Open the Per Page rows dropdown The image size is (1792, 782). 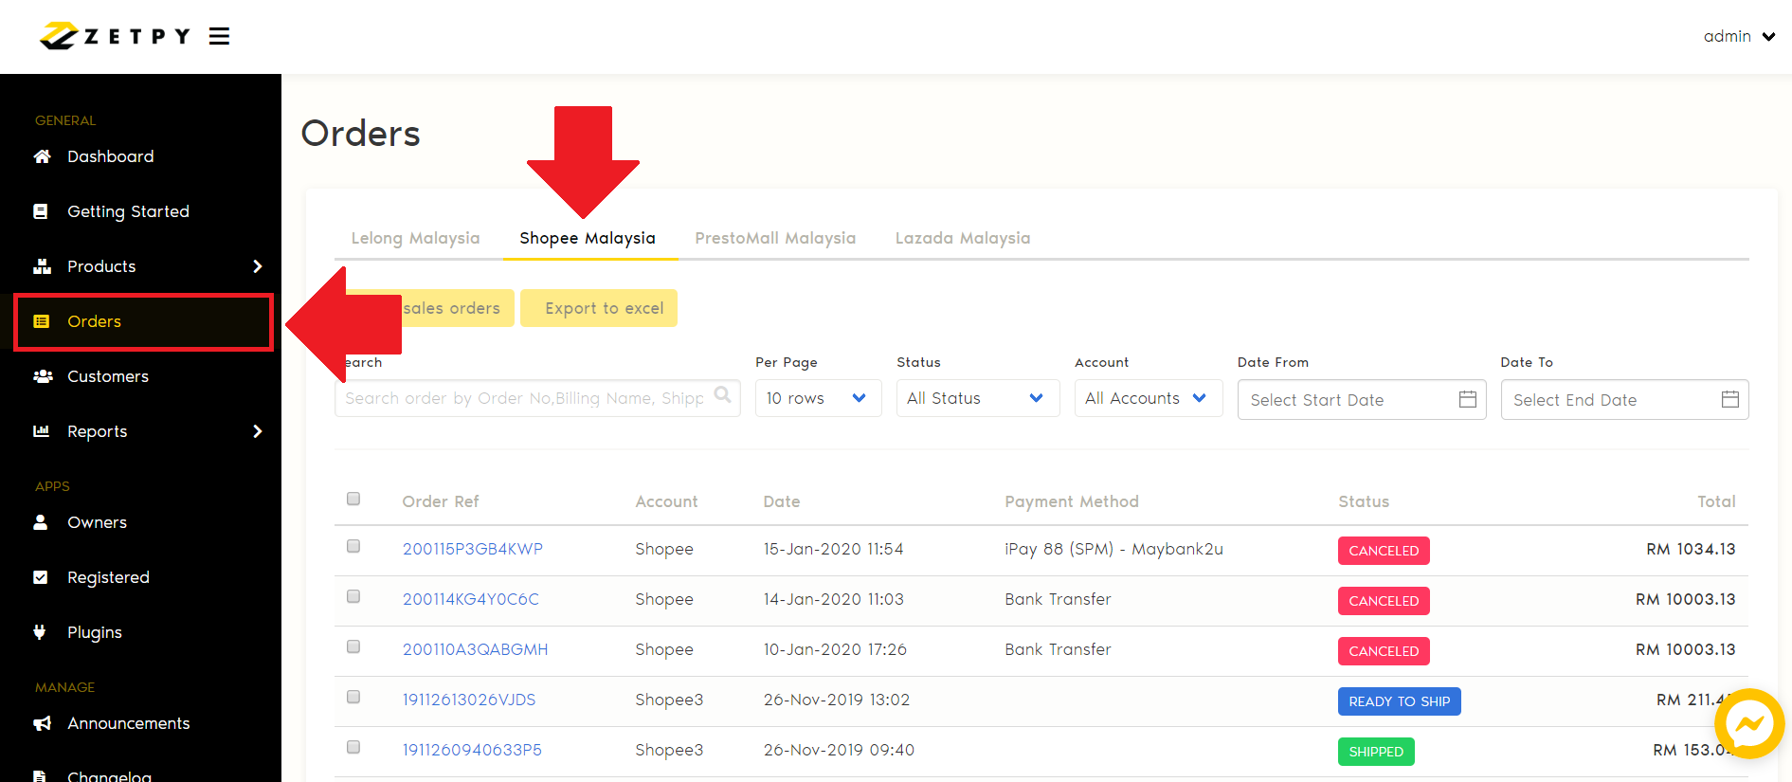click(x=818, y=398)
